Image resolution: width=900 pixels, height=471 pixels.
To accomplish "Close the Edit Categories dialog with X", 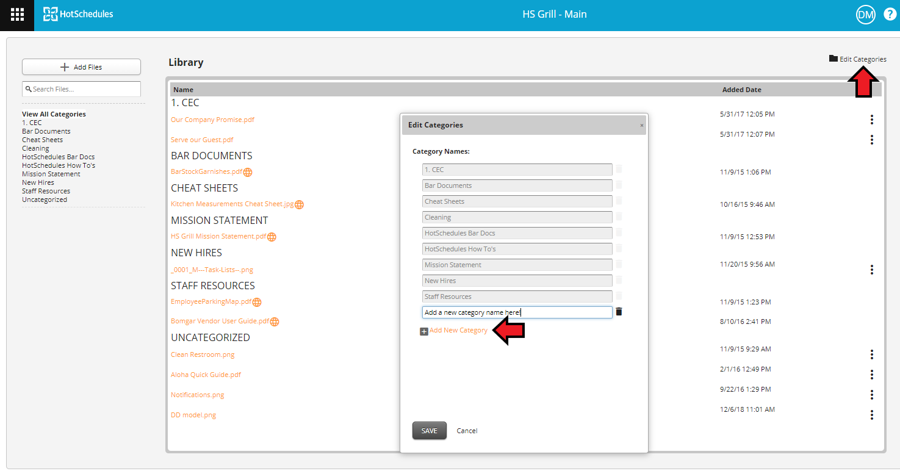I will click(x=641, y=125).
